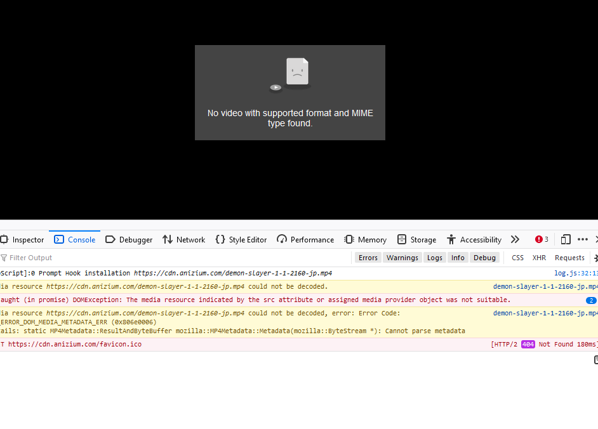Open the Inspector panel
598x429 pixels.
pyautogui.click(x=22, y=239)
